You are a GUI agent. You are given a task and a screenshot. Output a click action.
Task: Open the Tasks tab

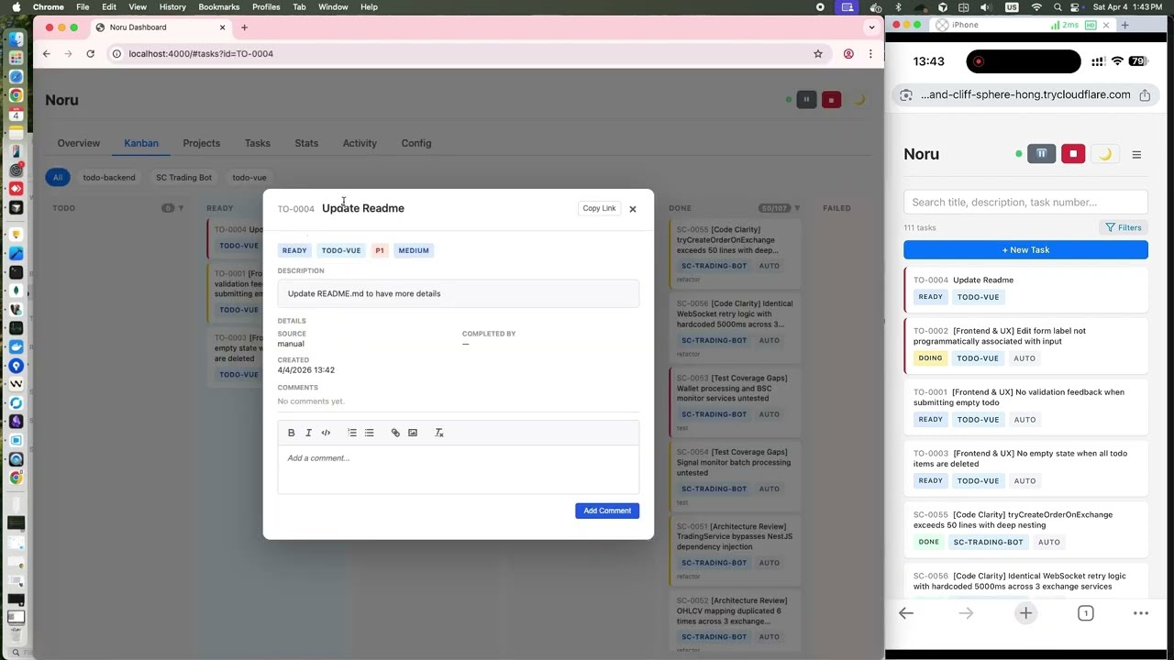click(x=258, y=143)
